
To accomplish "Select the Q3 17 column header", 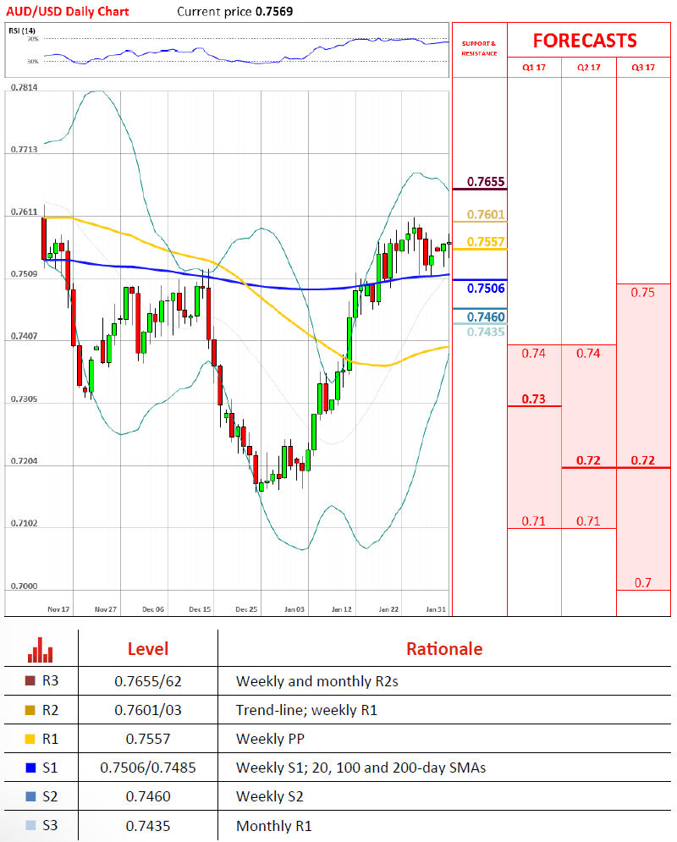I will tap(643, 67).
